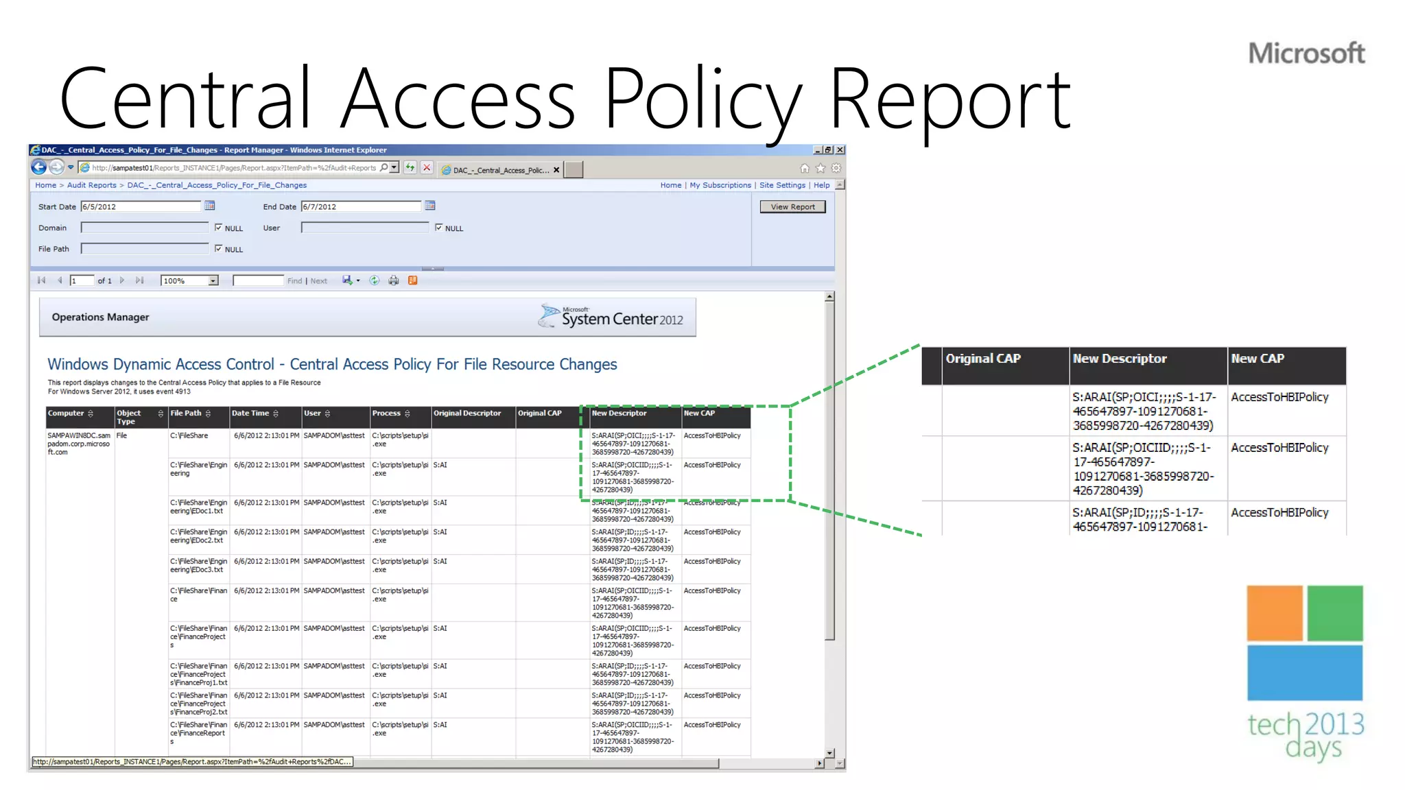
Task: Open Favorites star icon
Action: [x=820, y=168]
